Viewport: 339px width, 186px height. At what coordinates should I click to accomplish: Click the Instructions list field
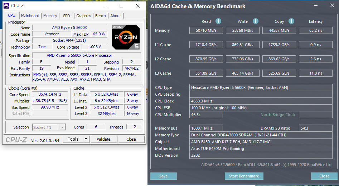pyautogui.click(x=87, y=77)
